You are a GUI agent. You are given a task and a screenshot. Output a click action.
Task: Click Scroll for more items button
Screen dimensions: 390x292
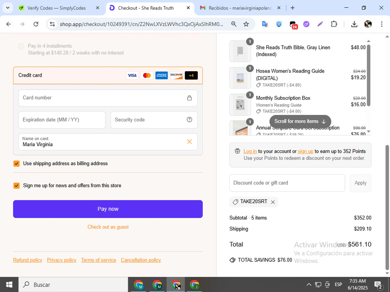coord(300,121)
